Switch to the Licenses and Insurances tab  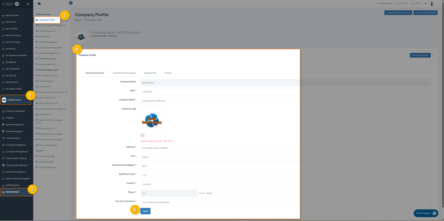click(124, 73)
